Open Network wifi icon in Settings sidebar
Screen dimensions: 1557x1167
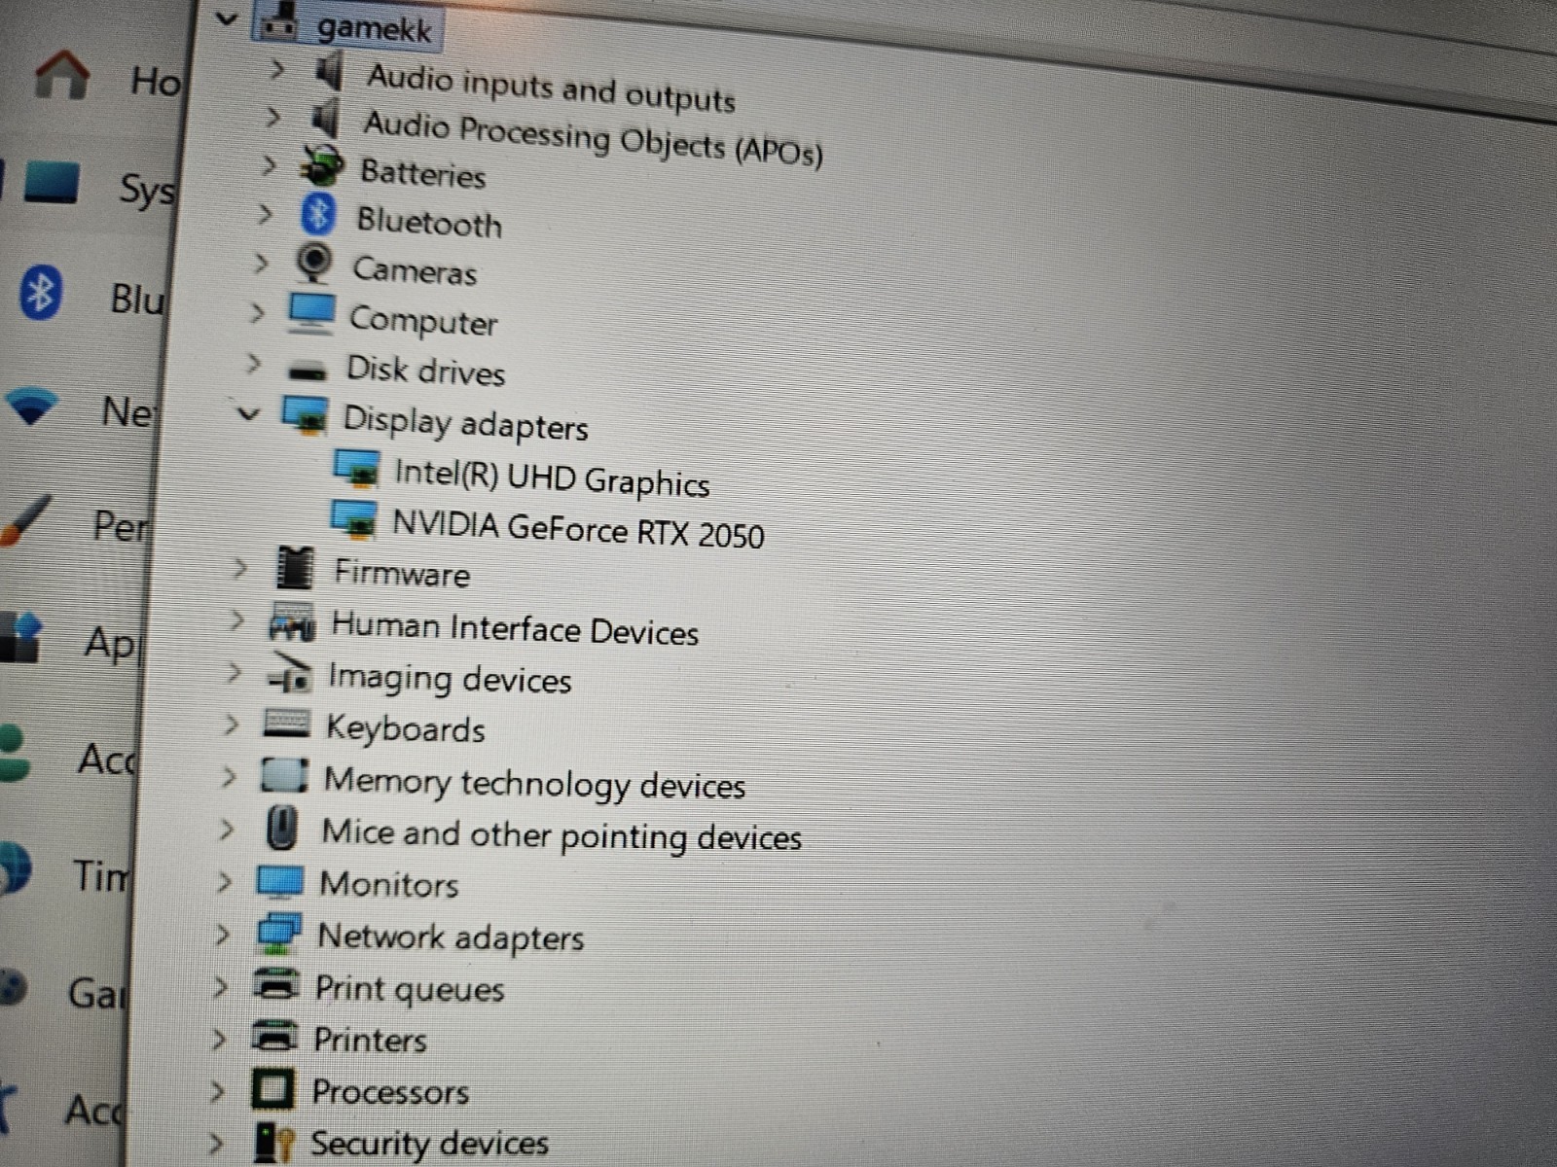[33, 407]
